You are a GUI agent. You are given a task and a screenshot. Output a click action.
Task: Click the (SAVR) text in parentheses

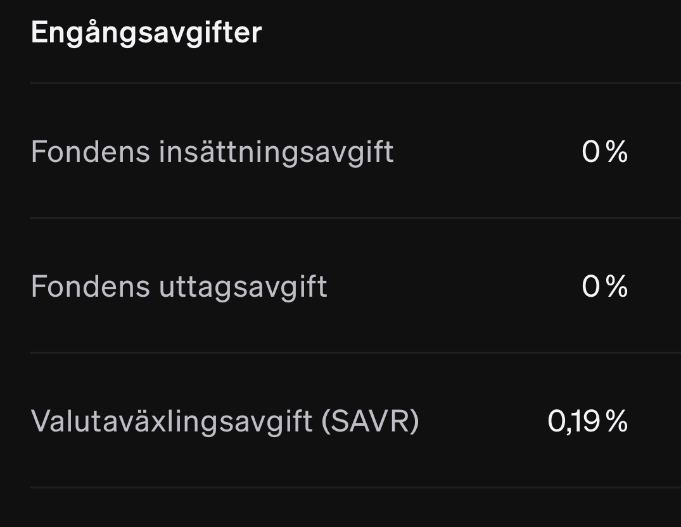[371, 421]
